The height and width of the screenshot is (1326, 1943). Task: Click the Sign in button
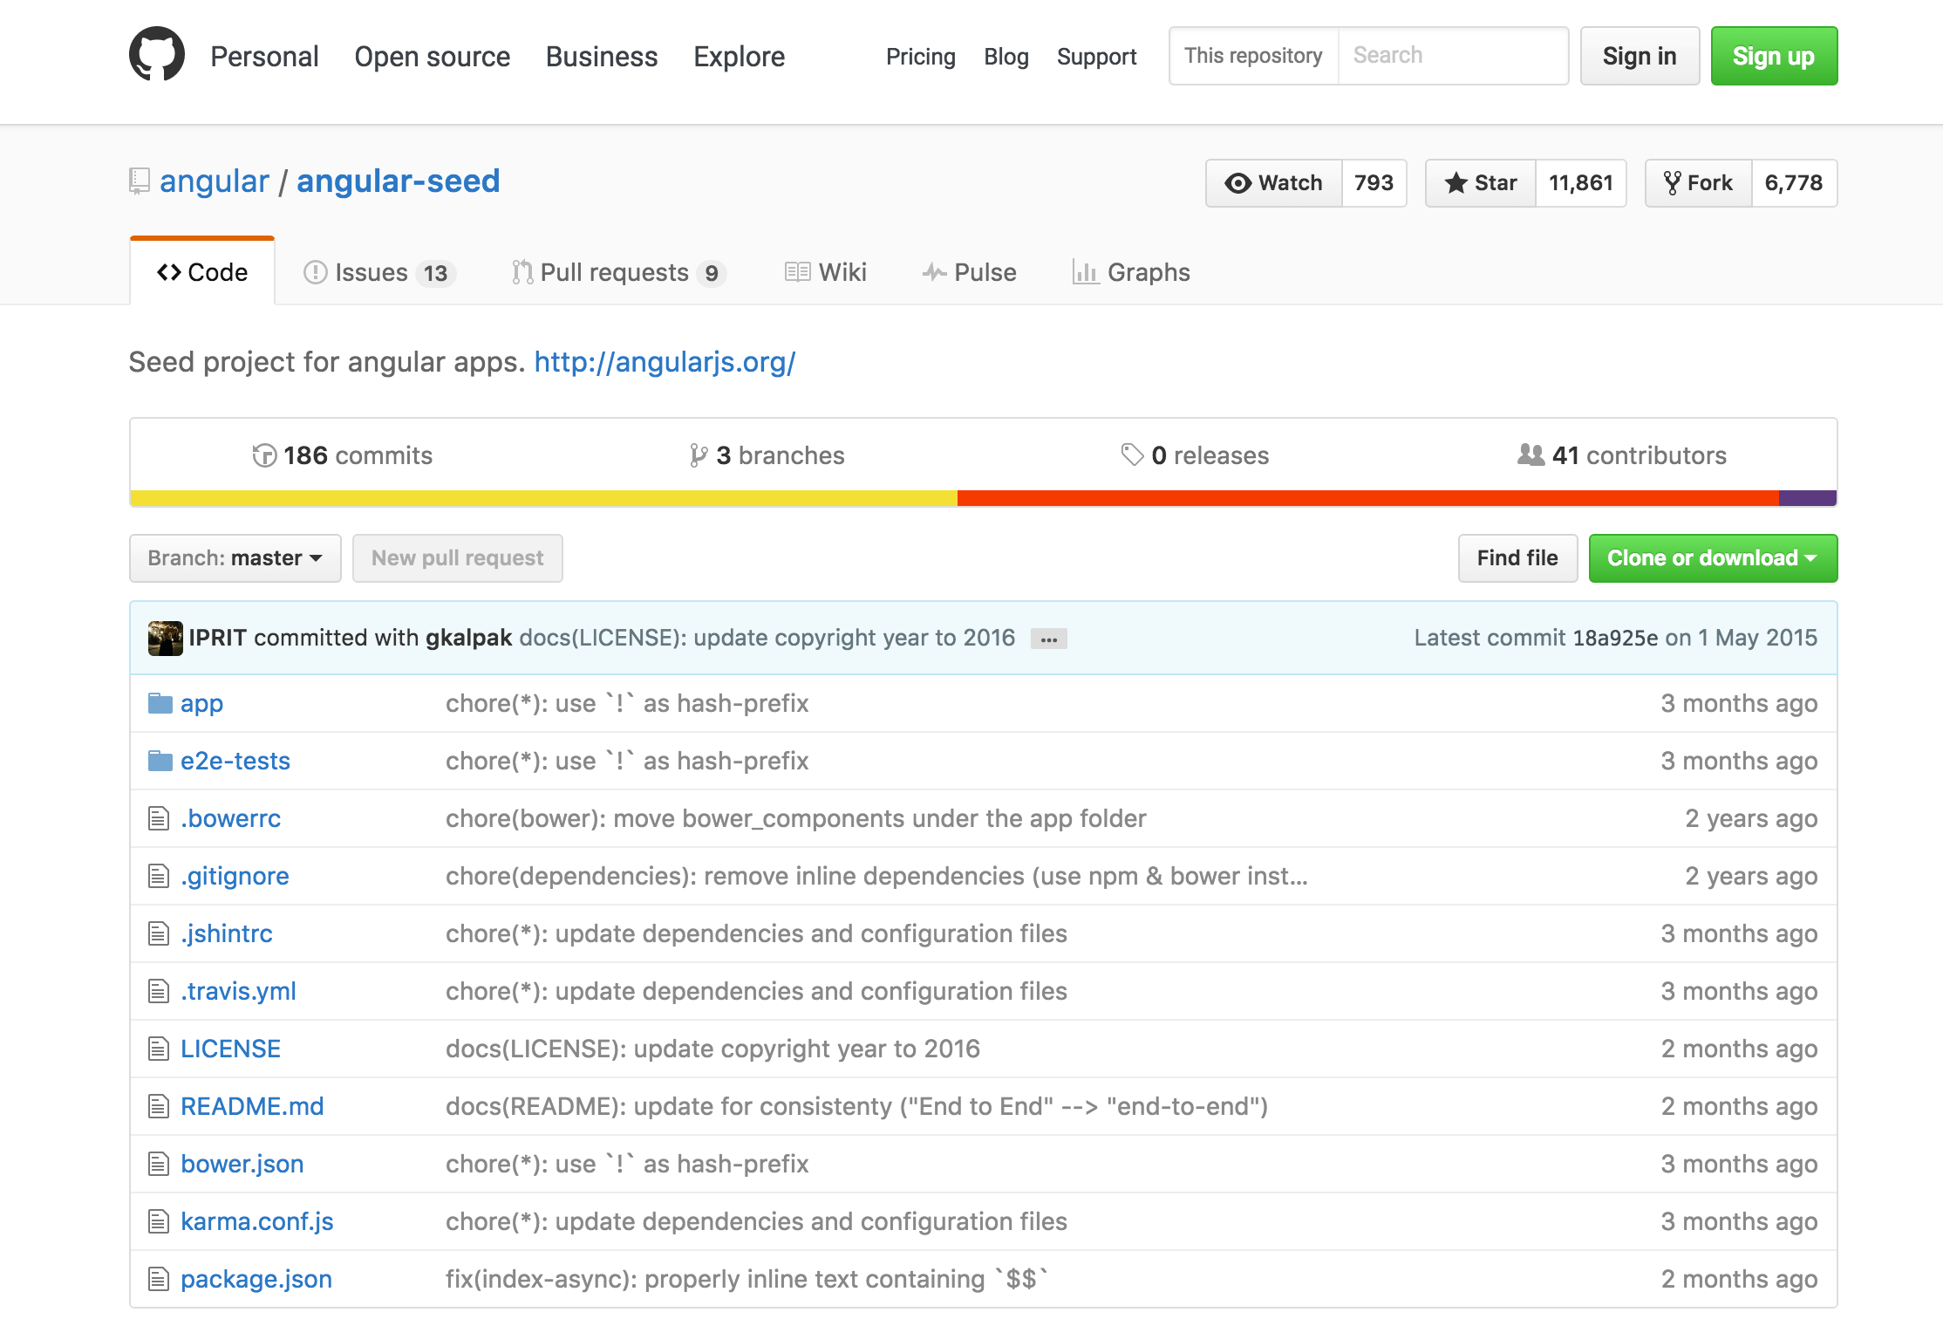[x=1640, y=56]
